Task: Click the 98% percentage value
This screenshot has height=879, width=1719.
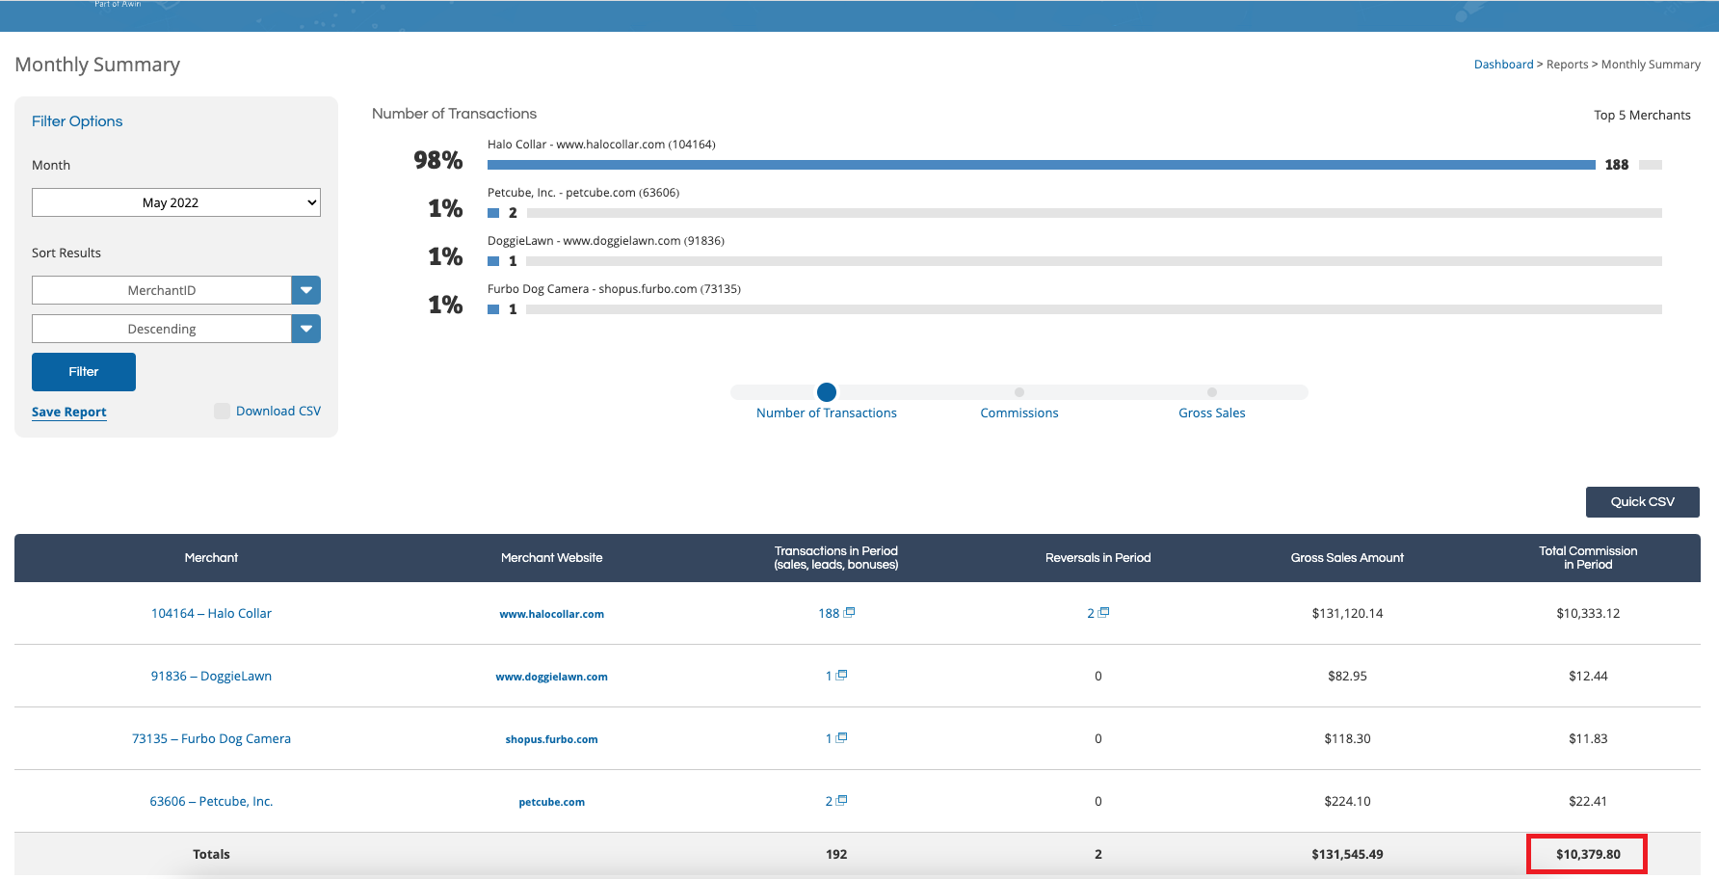Action: tap(438, 161)
